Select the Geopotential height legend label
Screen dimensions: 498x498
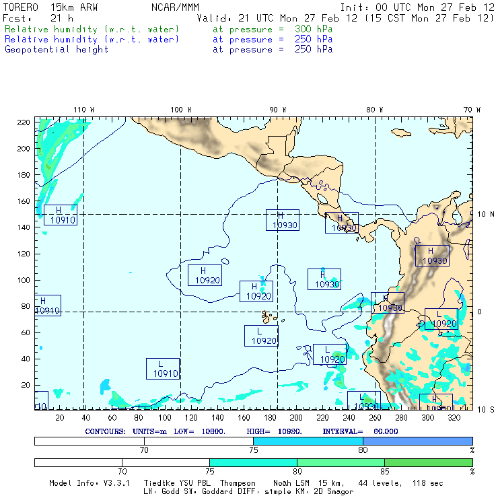[x=57, y=50]
